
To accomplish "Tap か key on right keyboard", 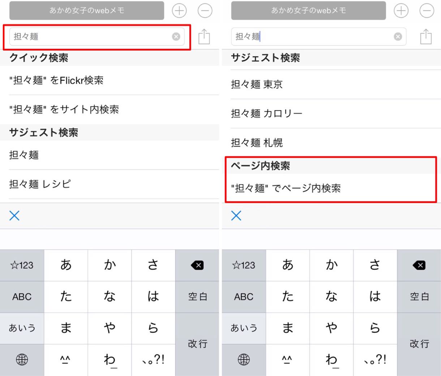I will point(331,265).
